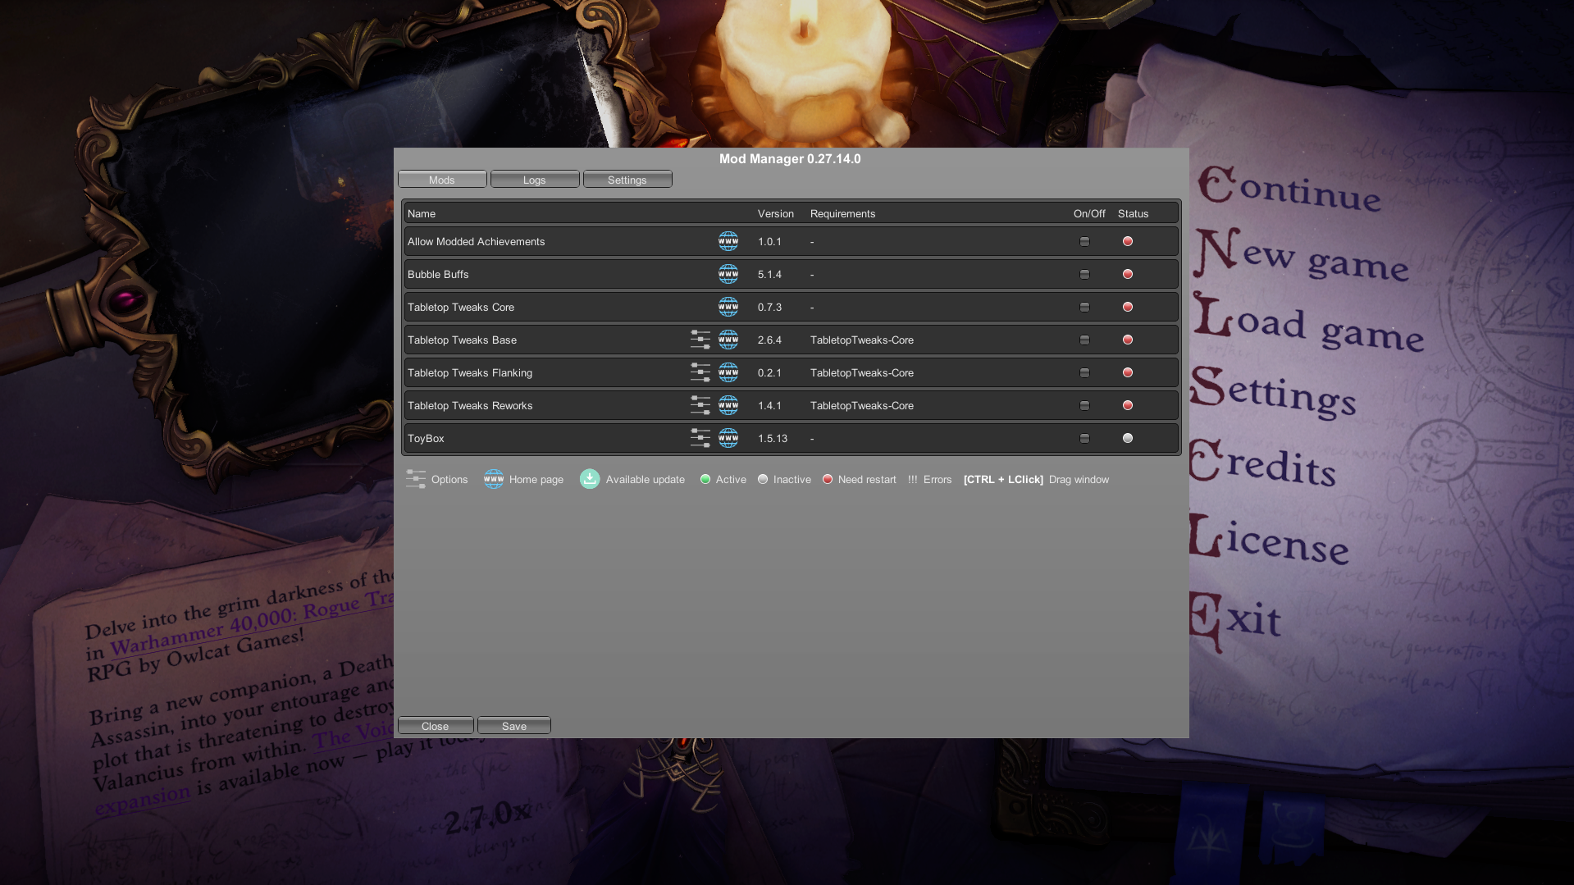
Task: Select the Bubble Buffs mod name
Action: coord(438,274)
